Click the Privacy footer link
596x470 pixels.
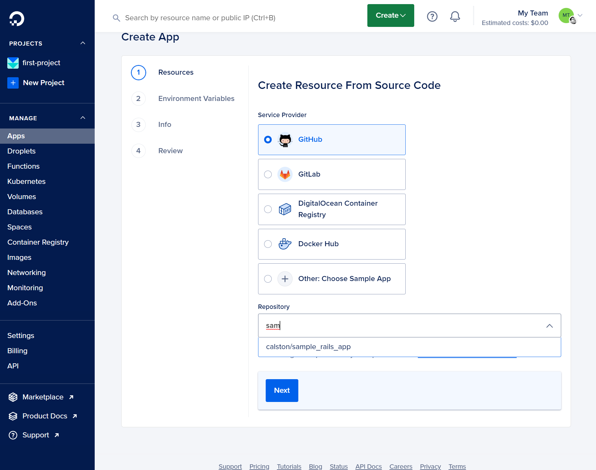[x=430, y=466]
